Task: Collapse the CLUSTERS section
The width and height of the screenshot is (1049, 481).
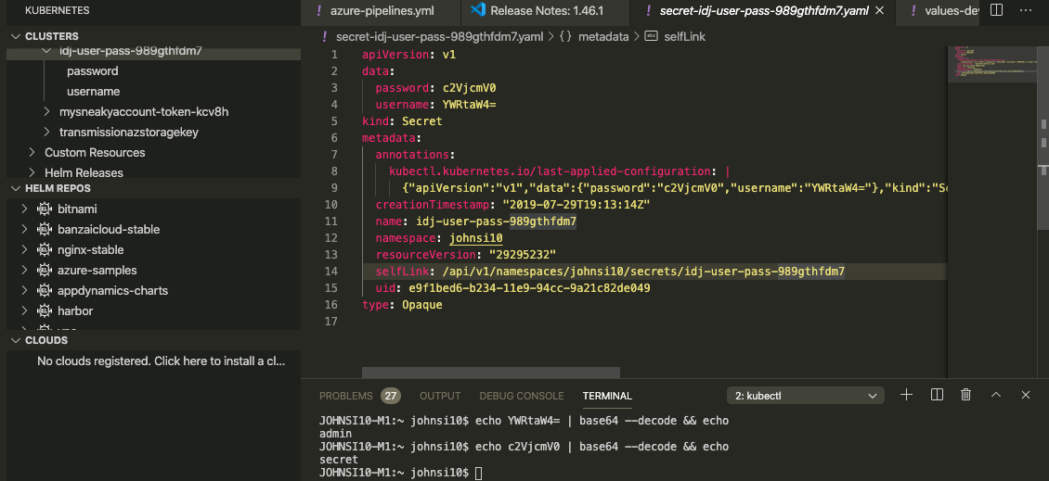Action: [x=16, y=36]
